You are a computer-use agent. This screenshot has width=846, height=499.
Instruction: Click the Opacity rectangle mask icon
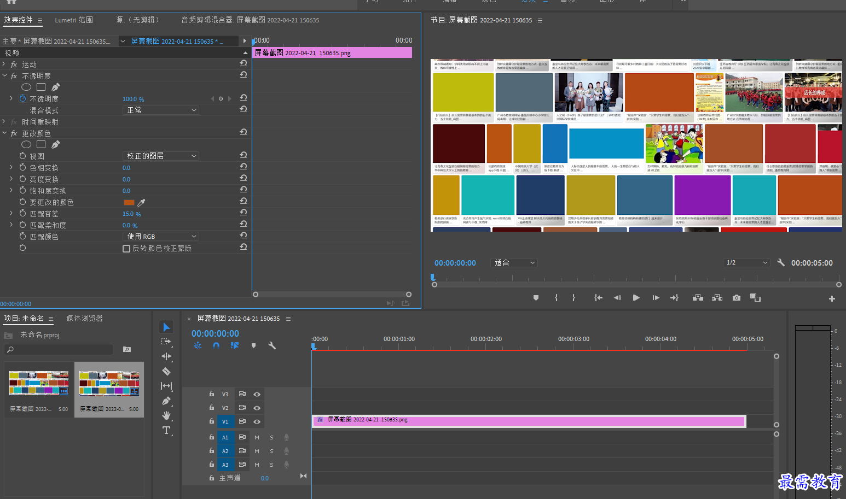pos(41,87)
